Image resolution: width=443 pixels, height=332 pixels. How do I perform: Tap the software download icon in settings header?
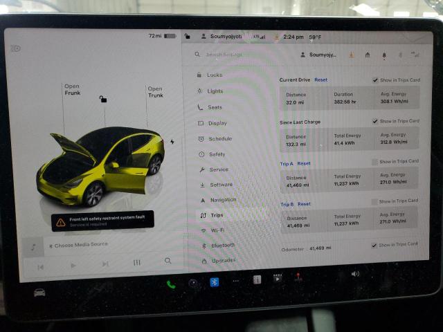(x=351, y=55)
